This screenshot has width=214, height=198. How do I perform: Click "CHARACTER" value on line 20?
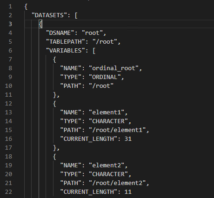coord(108,174)
